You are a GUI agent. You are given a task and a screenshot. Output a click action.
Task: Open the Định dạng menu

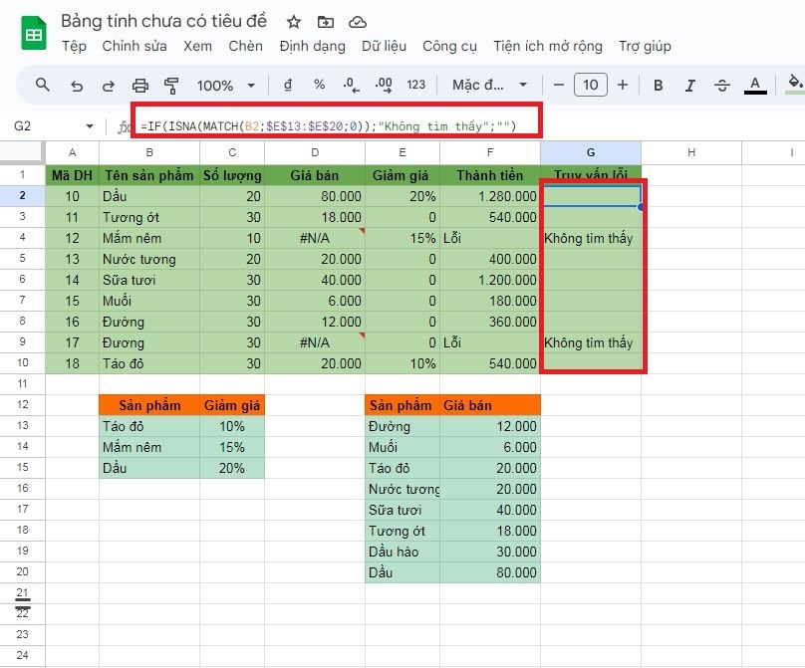312,46
